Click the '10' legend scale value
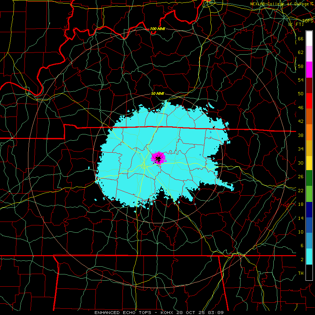315x315 pixels. click(x=301, y=232)
